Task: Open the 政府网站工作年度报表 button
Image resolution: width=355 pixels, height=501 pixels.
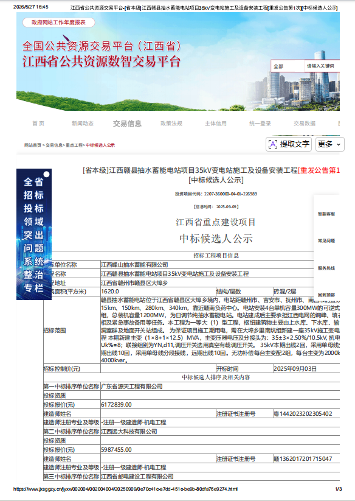Action: [x=59, y=23]
